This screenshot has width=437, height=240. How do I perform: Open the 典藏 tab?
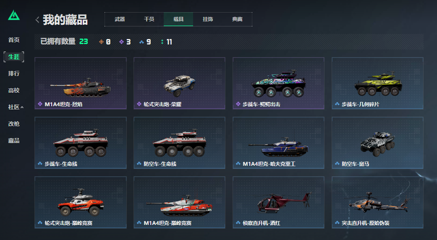pos(237,19)
